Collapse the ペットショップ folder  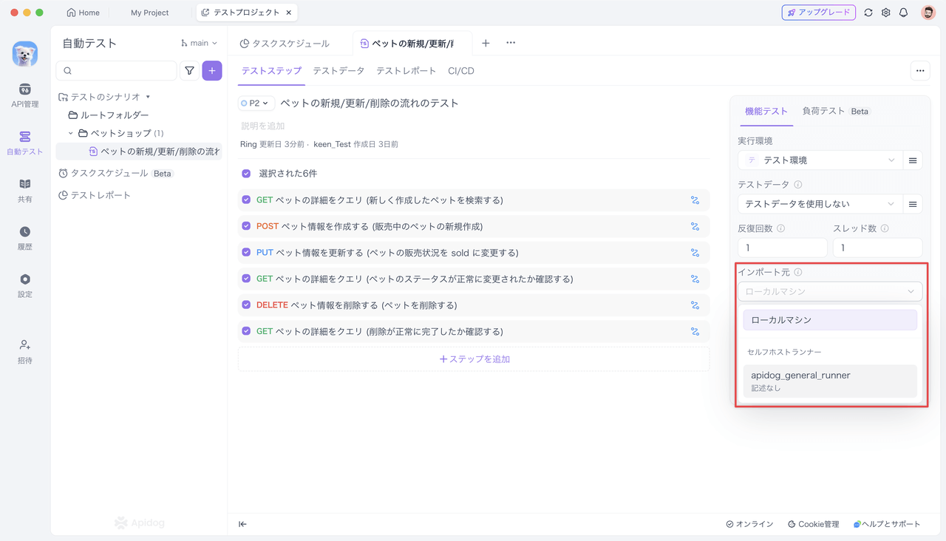tap(71, 133)
